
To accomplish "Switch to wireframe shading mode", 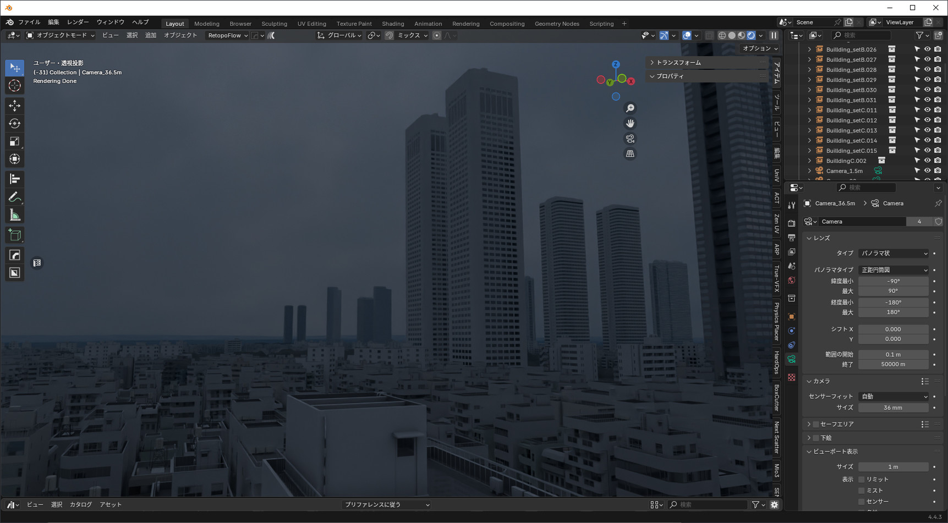I will tap(722, 35).
